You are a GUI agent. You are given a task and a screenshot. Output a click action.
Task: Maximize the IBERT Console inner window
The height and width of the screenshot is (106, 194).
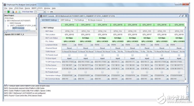tap(183, 16)
